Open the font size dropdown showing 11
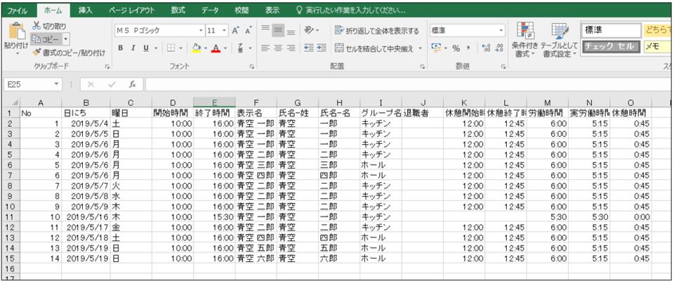The image size is (674, 281). click(225, 30)
